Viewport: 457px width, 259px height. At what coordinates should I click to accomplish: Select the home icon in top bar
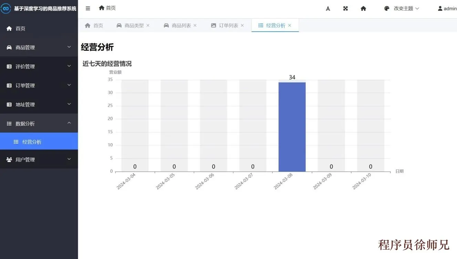363,8
